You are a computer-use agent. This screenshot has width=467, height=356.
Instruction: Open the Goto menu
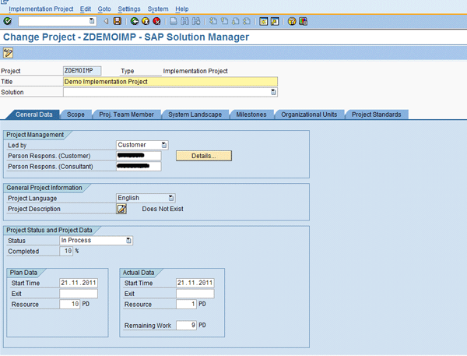pyautogui.click(x=104, y=9)
